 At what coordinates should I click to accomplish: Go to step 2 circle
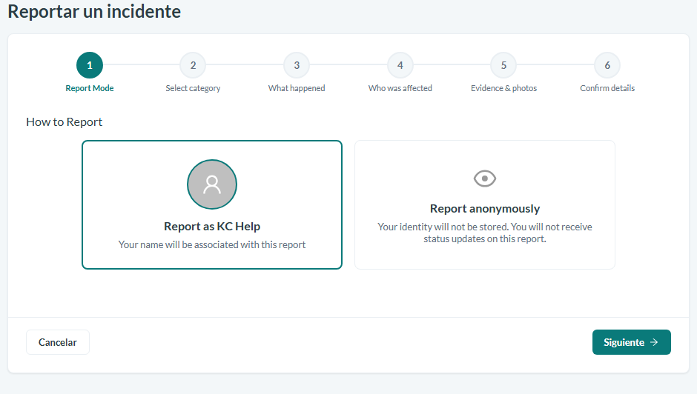[x=193, y=65]
